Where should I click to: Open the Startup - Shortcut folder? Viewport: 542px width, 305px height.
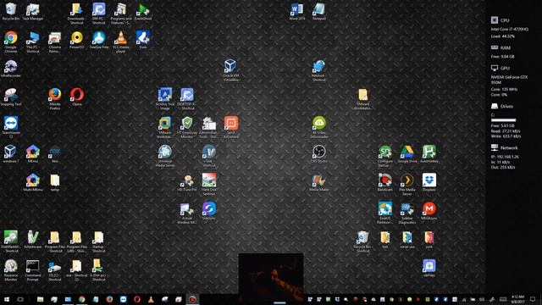(98, 241)
